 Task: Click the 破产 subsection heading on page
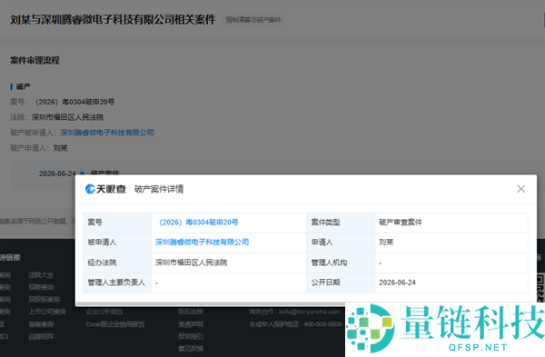24,86
